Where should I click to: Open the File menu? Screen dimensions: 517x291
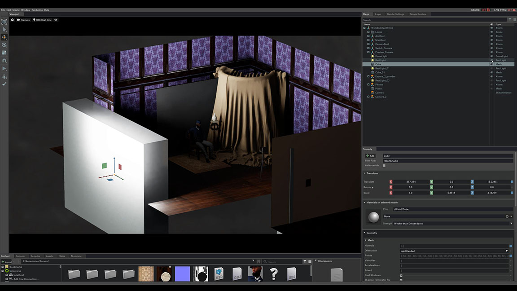click(3, 10)
